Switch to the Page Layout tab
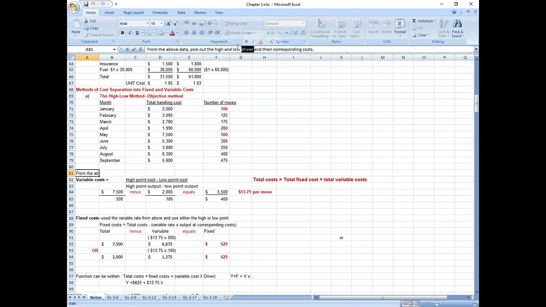Image resolution: width=546 pixels, height=307 pixels. (x=134, y=12)
